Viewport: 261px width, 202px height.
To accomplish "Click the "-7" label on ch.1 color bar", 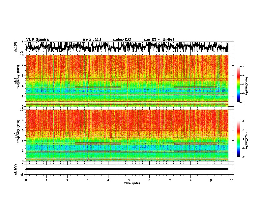I will tap(243, 102).
